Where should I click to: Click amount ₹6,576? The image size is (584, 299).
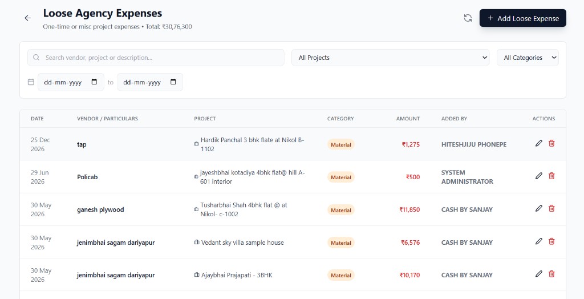pos(410,243)
